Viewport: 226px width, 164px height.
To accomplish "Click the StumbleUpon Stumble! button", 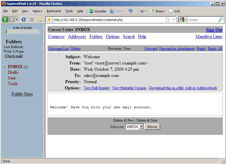I will pyautogui.click(x=98, y=11).
